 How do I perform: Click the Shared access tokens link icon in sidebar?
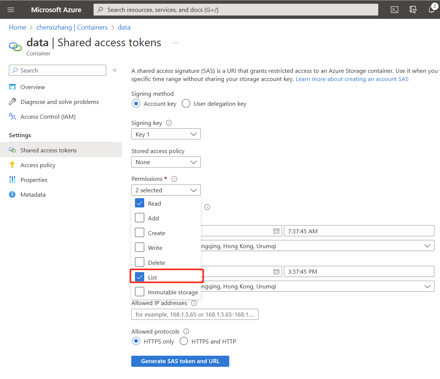(x=12, y=150)
